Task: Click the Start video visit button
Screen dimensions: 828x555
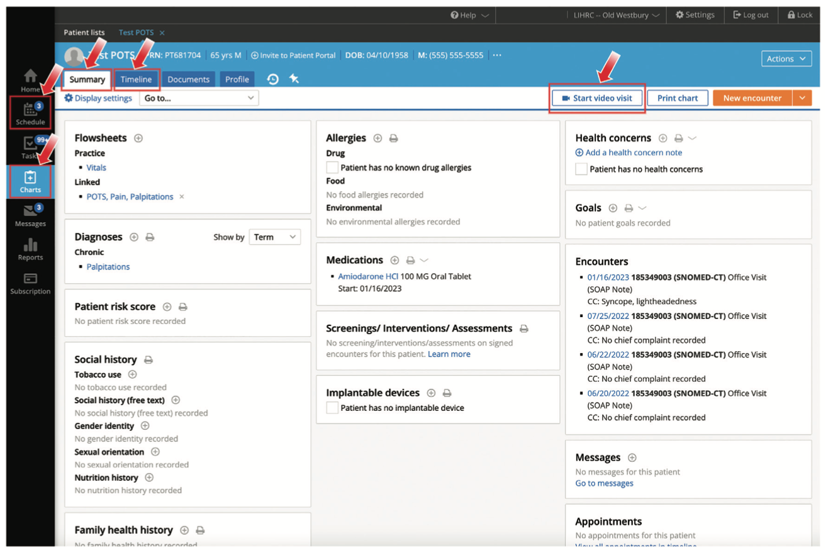Action: click(x=596, y=98)
